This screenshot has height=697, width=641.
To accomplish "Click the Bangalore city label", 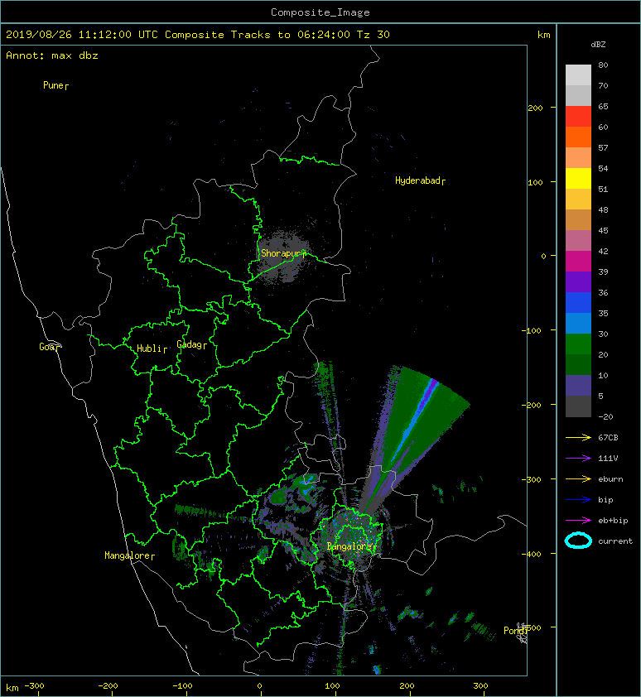I will point(351,546).
